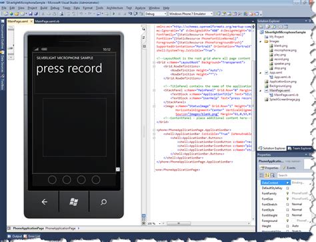Open the Project menu
This screenshot has width=316, height=242.
click(33, 8)
